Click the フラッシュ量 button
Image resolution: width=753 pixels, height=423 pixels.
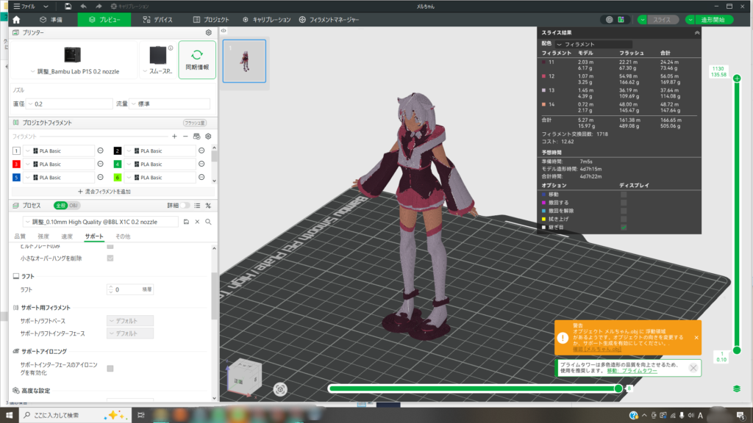[194, 123]
